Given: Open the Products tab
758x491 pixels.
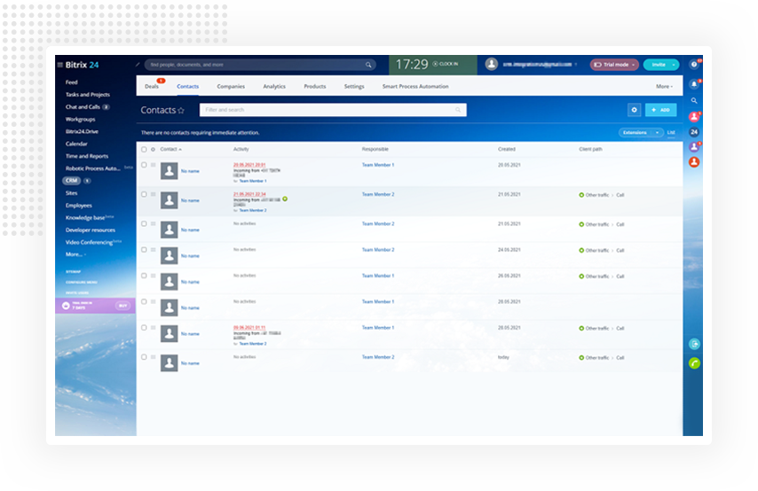Looking at the screenshot, I should pyautogui.click(x=315, y=87).
